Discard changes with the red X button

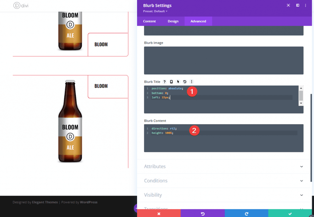159,214
